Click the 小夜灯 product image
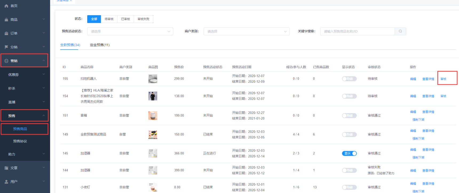Viewport: 459px width, 193px height. pos(153,187)
